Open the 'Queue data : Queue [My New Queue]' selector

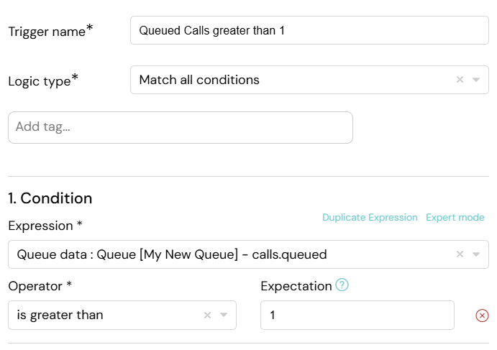pyautogui.click(x=248, y=254)
